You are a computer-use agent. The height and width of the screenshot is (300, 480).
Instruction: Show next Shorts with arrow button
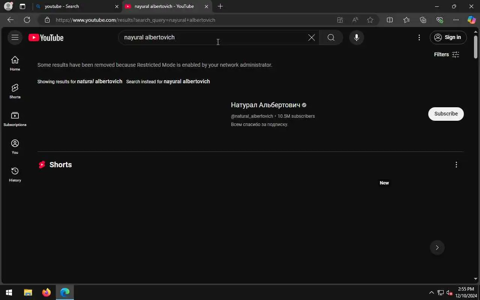[x=437, y=247]
